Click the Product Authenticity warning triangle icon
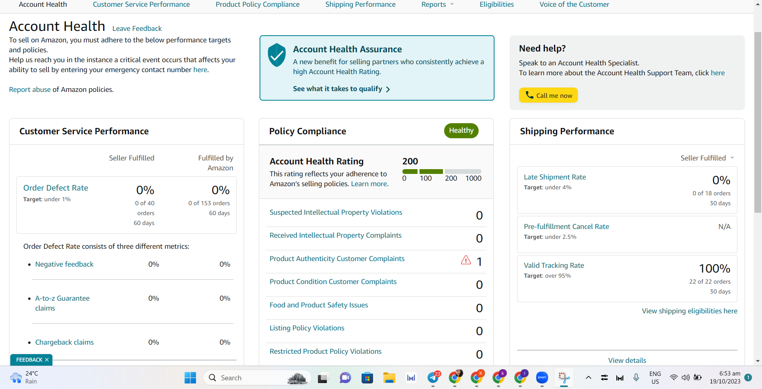Screen dimensions: 762x389 click(x=466, y=260)
